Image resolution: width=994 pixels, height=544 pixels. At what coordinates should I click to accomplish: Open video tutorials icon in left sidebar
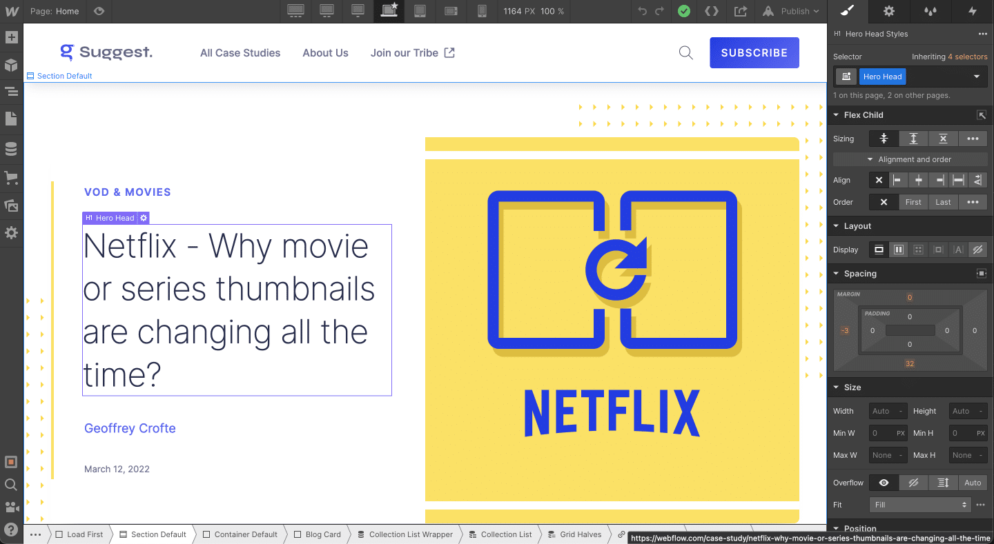point(11,507)
